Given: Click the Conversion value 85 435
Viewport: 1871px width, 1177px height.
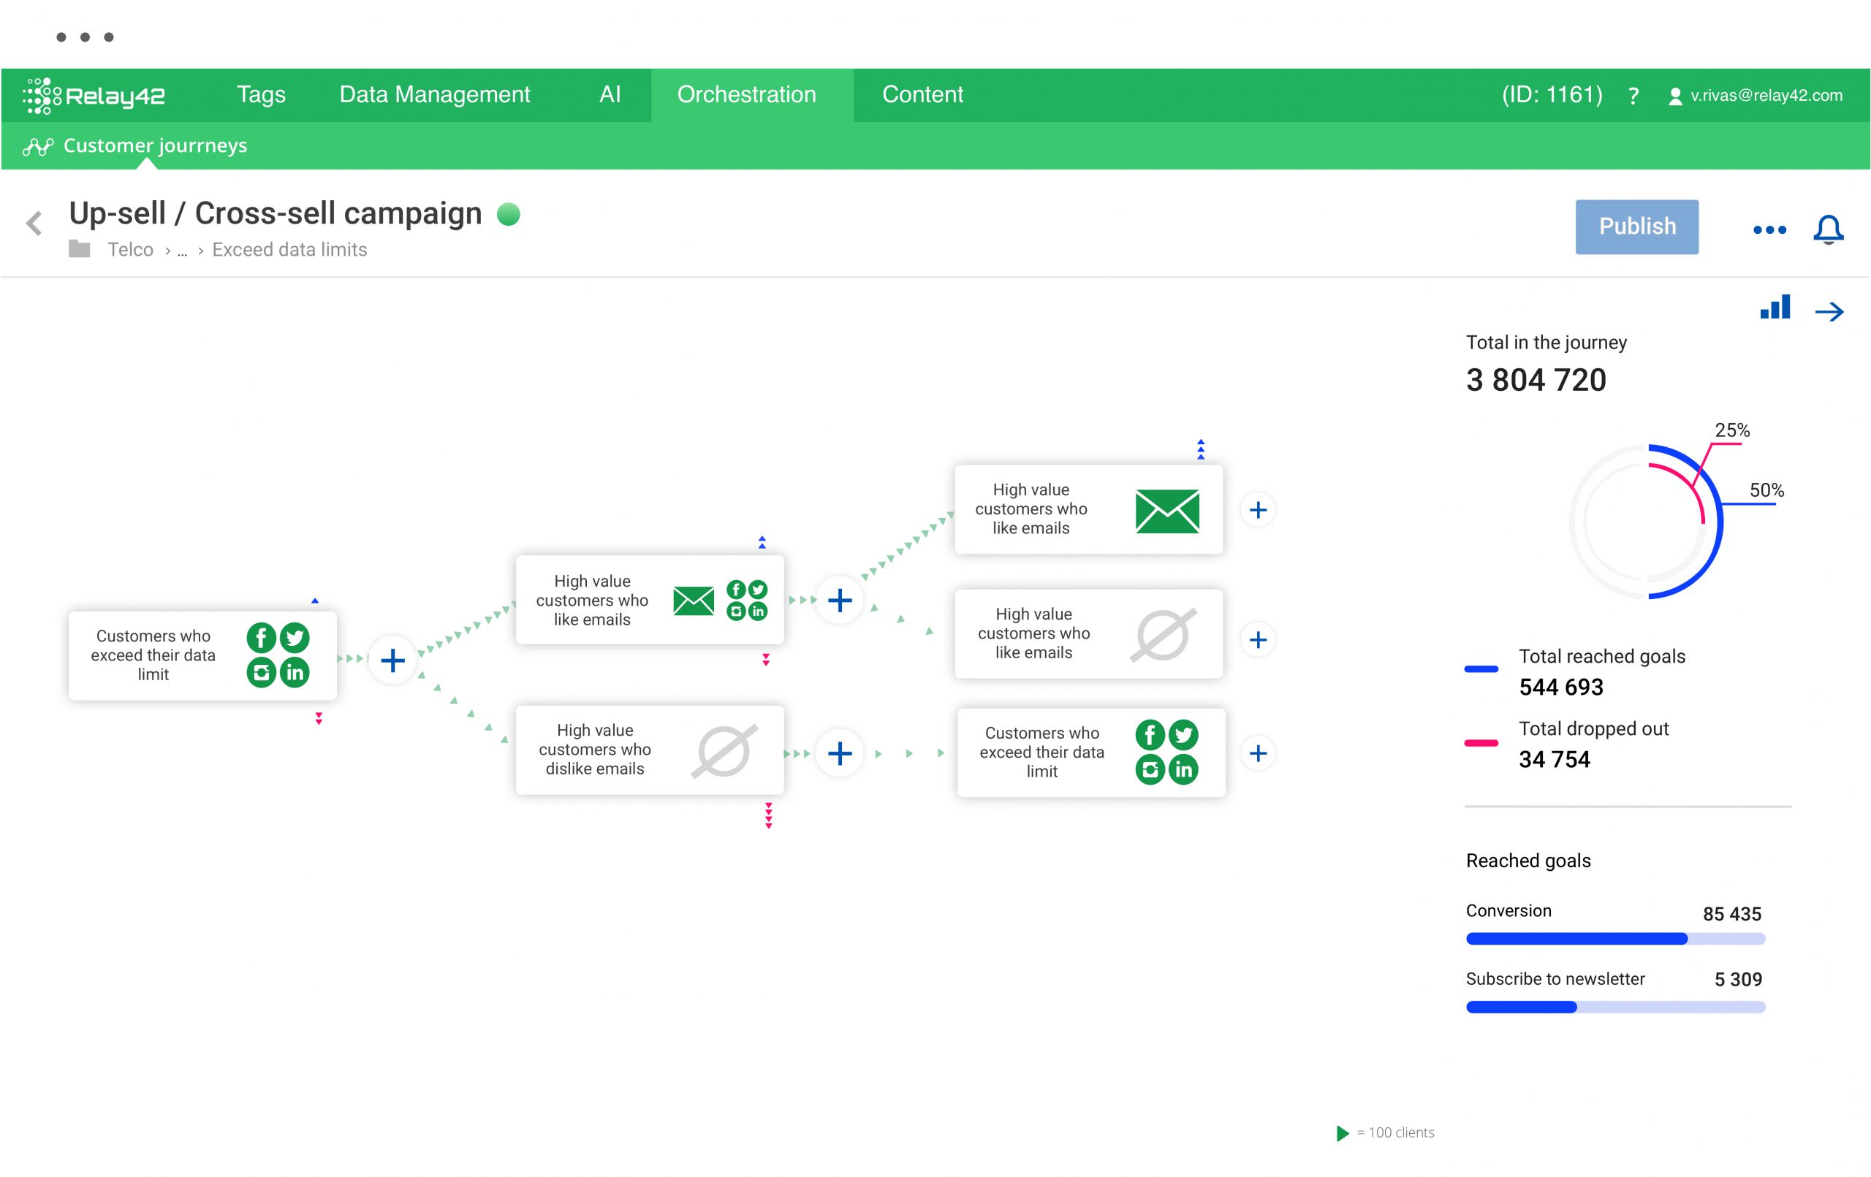Looking at the screenshot, I should pyautogui.click(x=1732, y=914).
